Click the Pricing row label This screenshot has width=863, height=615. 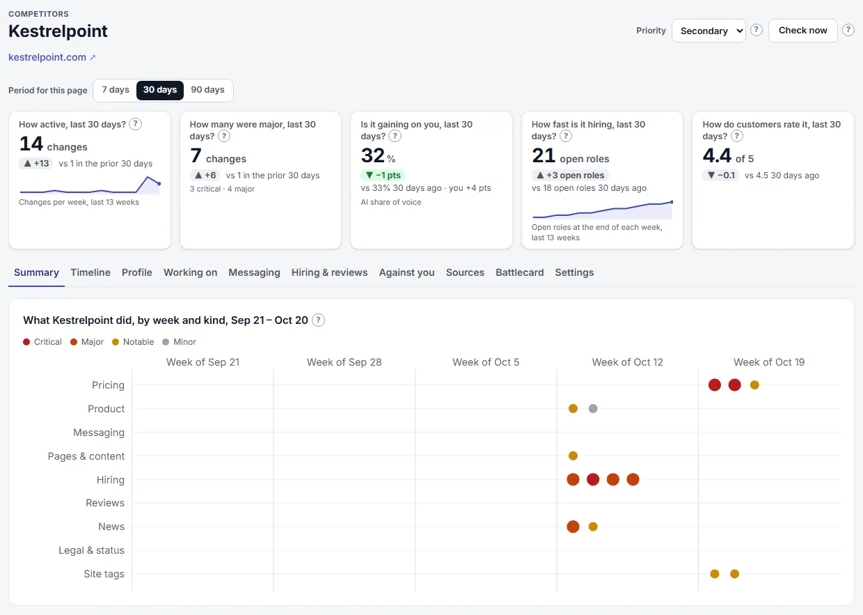pos(109,385)
